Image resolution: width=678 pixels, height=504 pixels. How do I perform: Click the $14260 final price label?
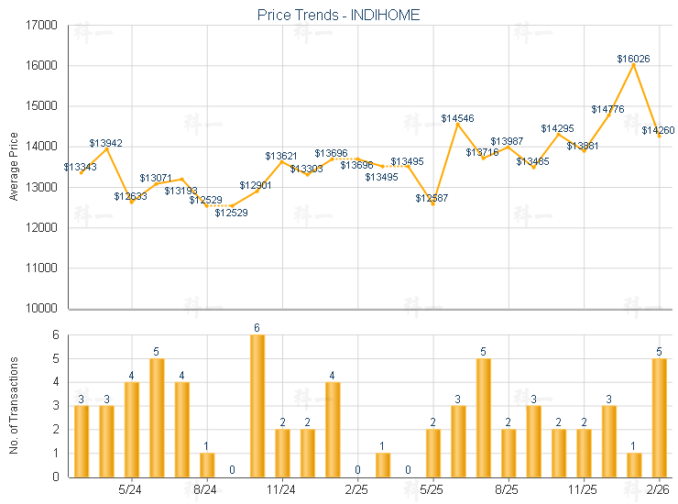click(658, 132)
